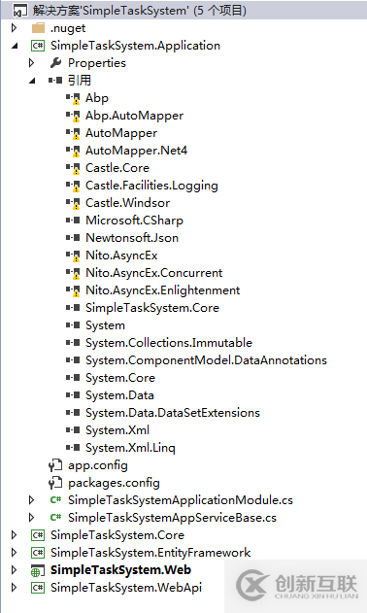Select System.ComponentModel.DataAnnotations reference
Screen dimensions: 367x613
207,360
